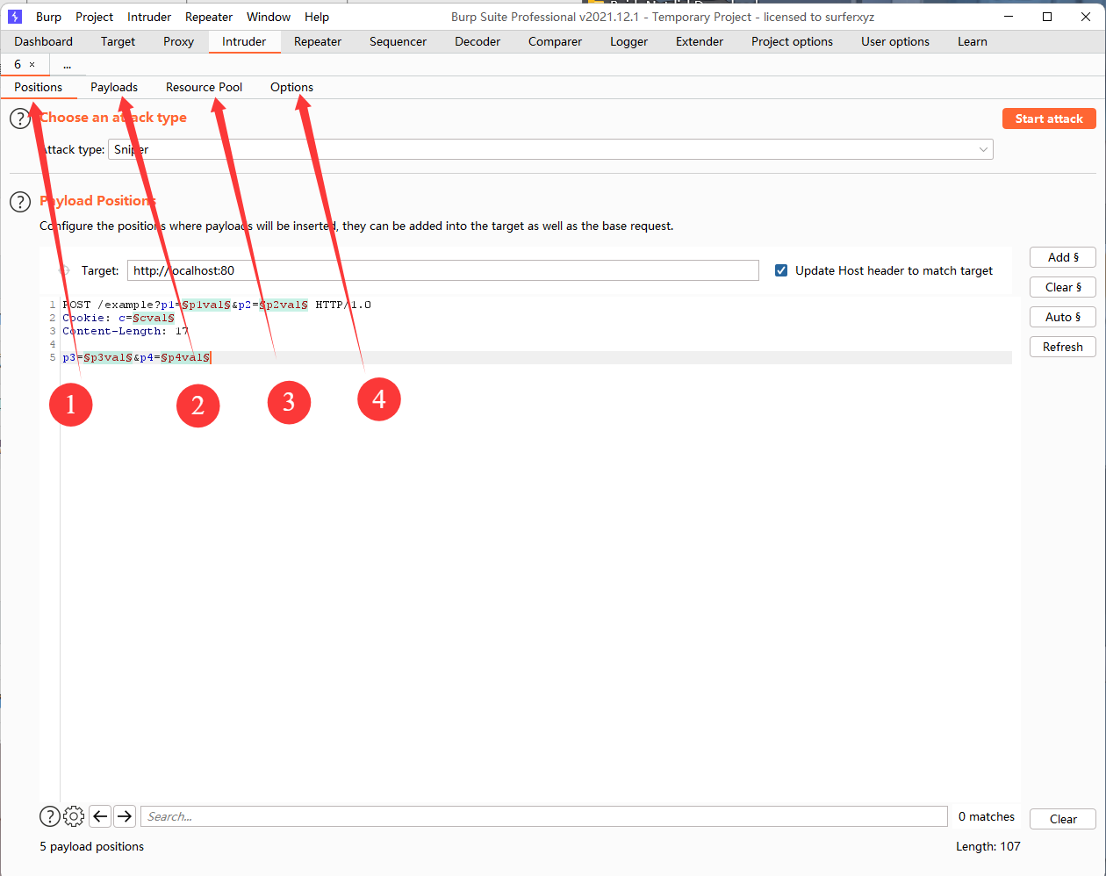Switch to Logger tab
This screenshot has width=1106, height=876.
tap(628, 41)
